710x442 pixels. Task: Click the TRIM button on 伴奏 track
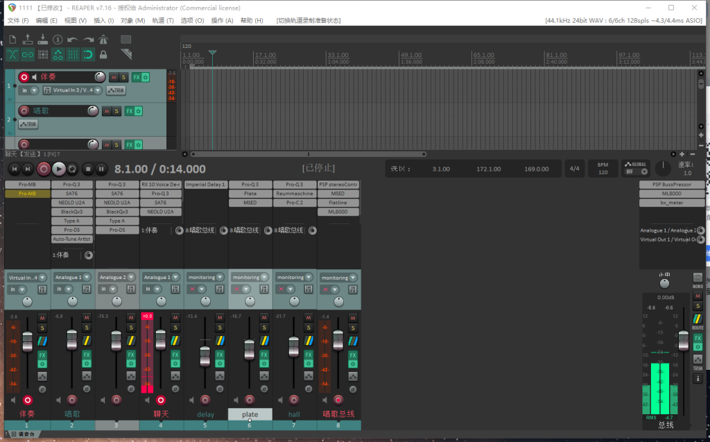point(116,90)
